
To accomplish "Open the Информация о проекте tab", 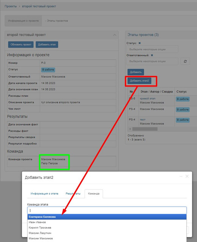I will [x=23, y=21].
